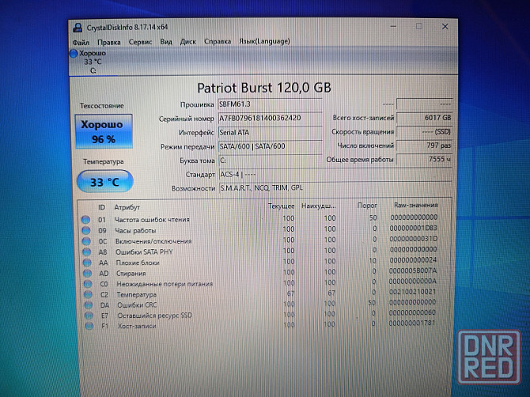Click the Прошивка field SBFM61.3
The height and width of the screenshot is (397, 530).
[270, 104]
